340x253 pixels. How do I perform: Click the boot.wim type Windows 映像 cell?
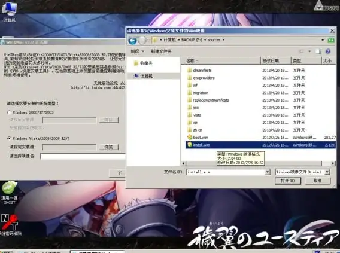point(305,138)
